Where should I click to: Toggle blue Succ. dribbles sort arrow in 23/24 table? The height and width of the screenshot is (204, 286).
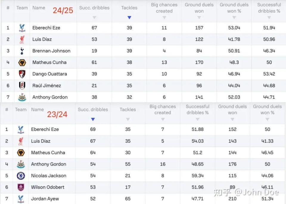coord(93,119)
